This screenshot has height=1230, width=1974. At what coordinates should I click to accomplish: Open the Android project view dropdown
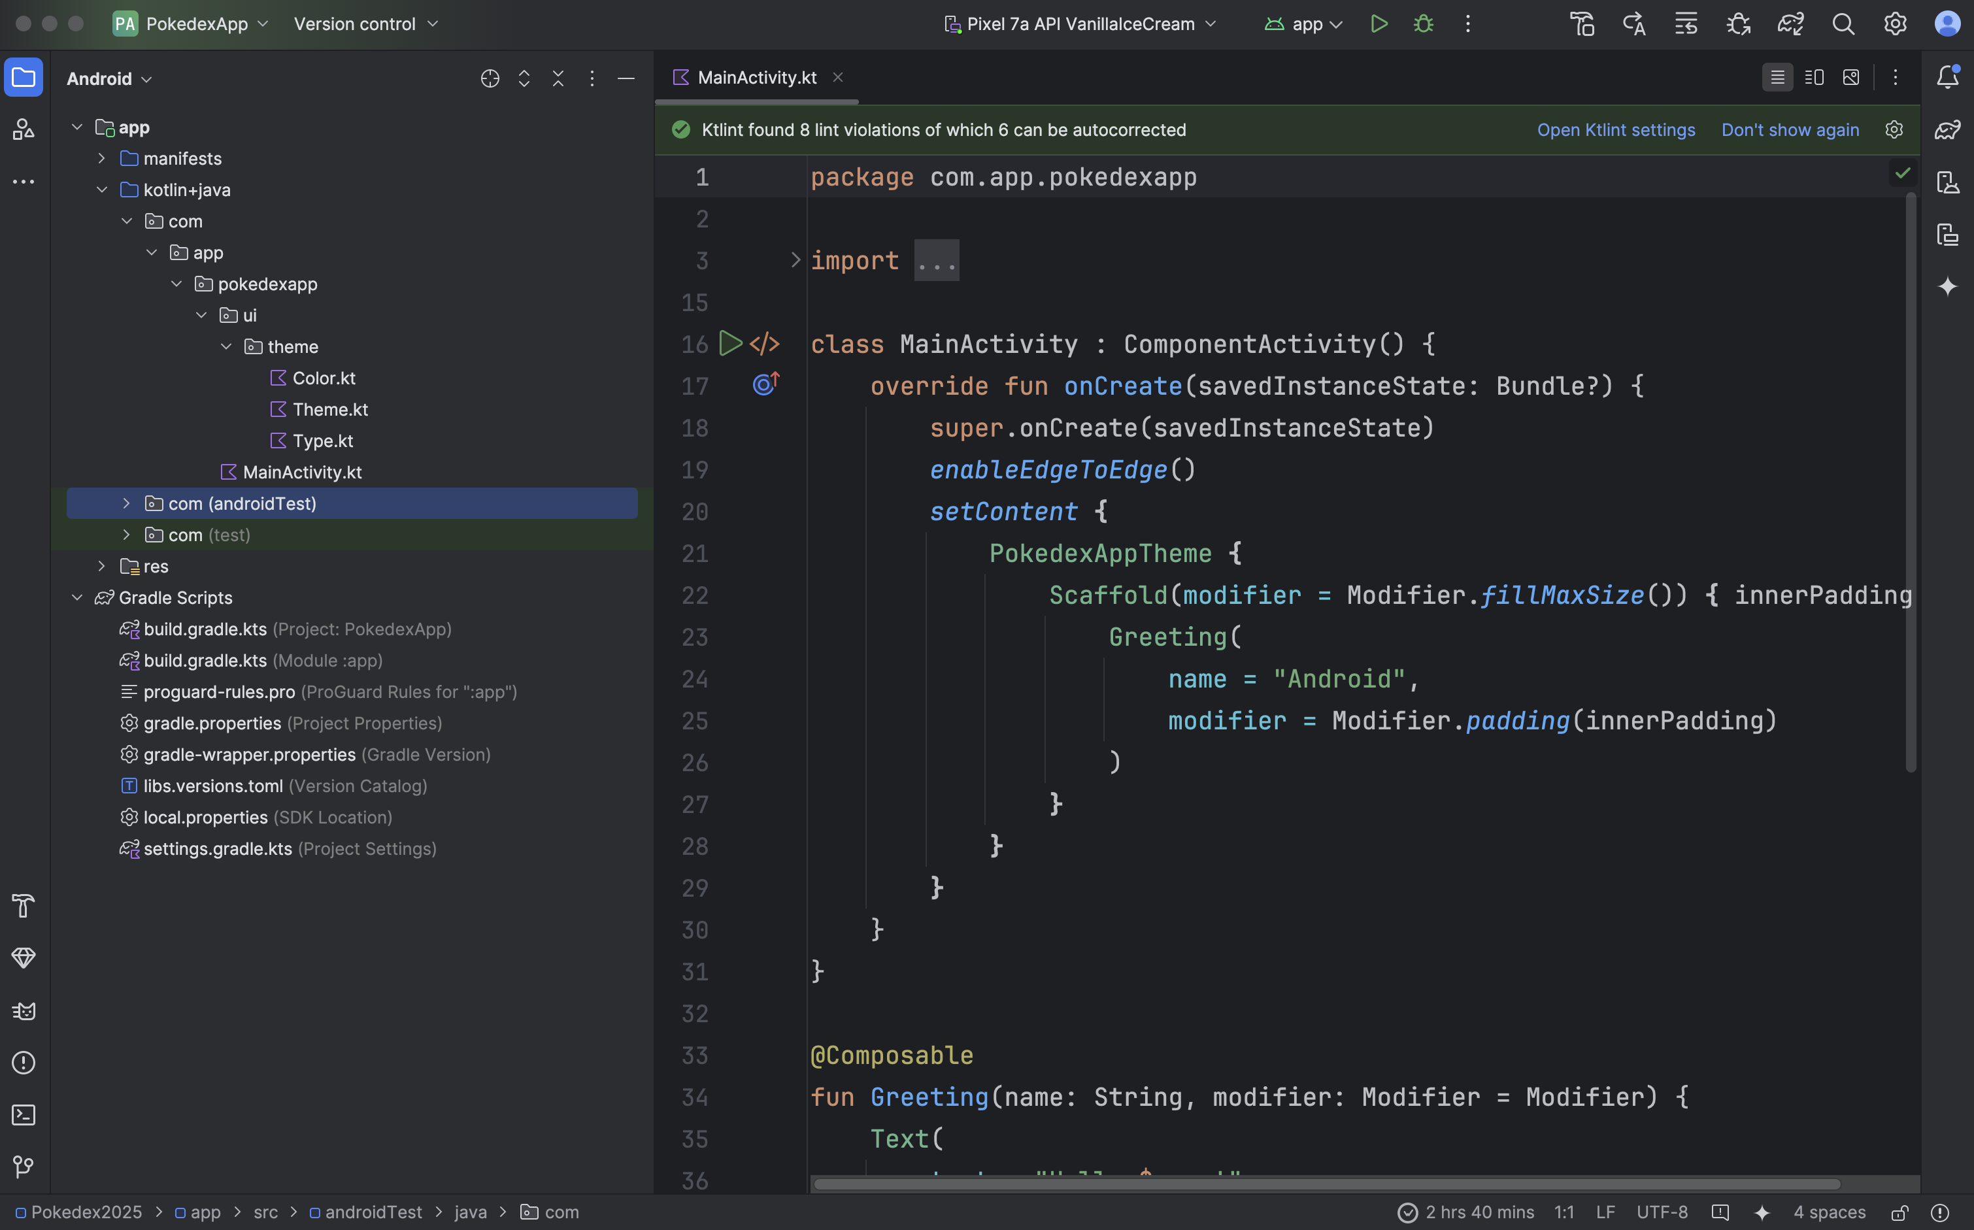pos(109,79)
